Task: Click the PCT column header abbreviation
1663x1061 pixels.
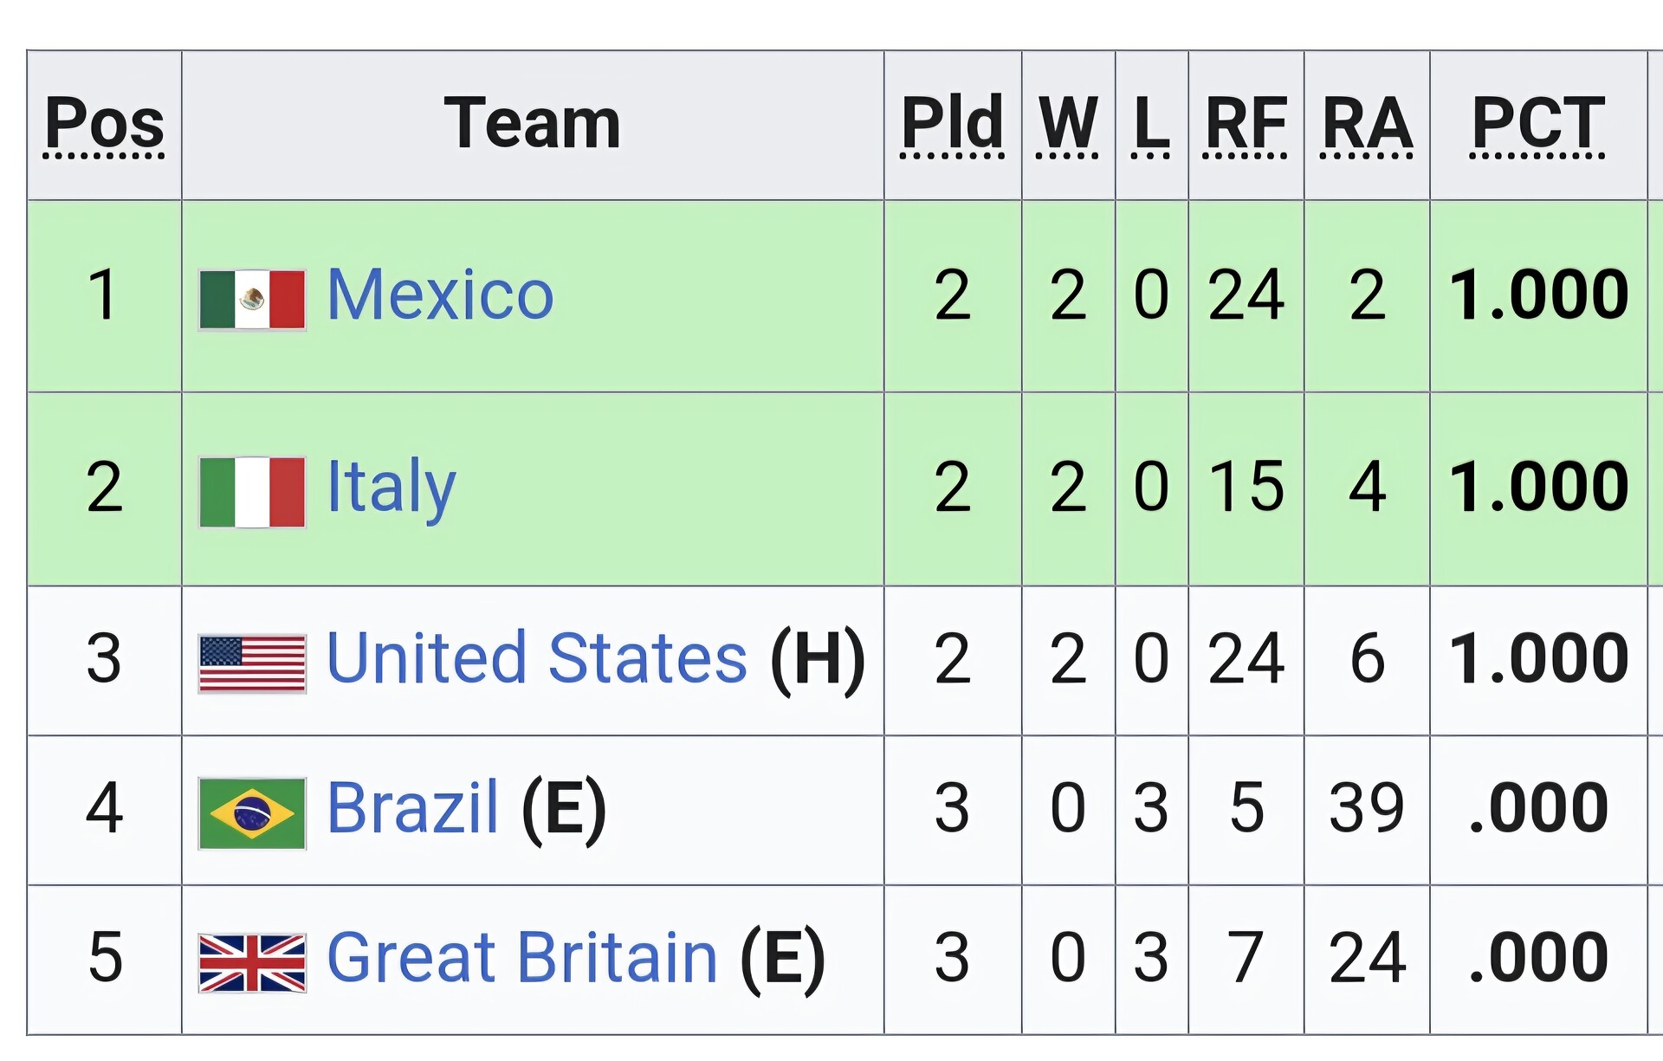Action: click(x=1537, y=124)
